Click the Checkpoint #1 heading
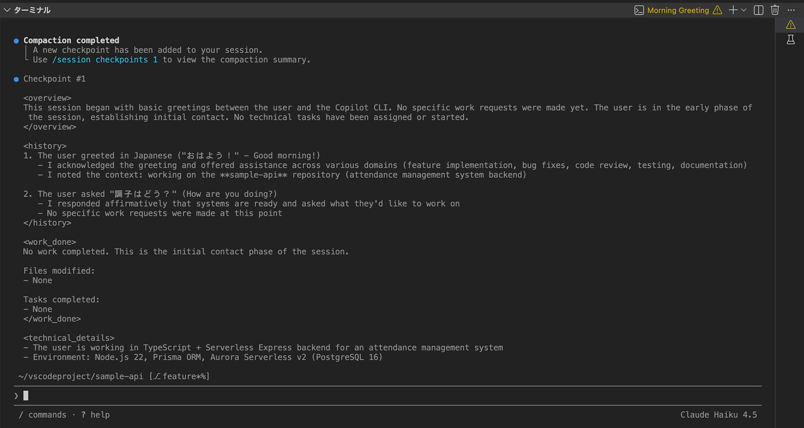 click(54, 79)
